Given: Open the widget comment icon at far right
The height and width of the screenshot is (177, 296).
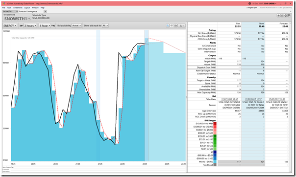Looking at the screenshot, I should (289, 16).
